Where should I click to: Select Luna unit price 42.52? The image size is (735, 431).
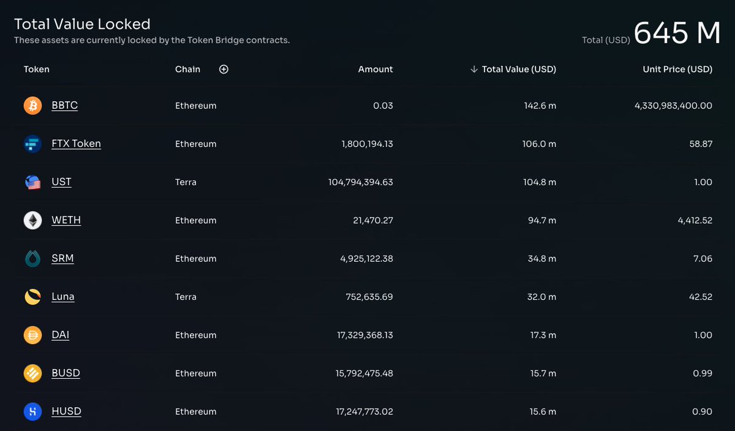[701, 297]
